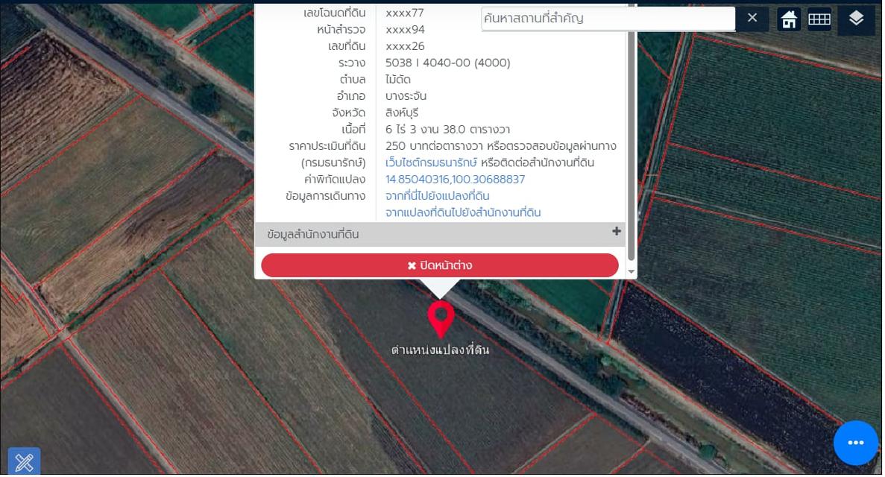
Task: Click the red location pin marker
Action: coord(442,318)
